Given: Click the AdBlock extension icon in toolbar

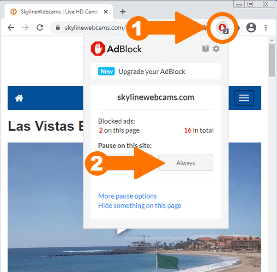Looking at the screenshot, I should 223,28.
